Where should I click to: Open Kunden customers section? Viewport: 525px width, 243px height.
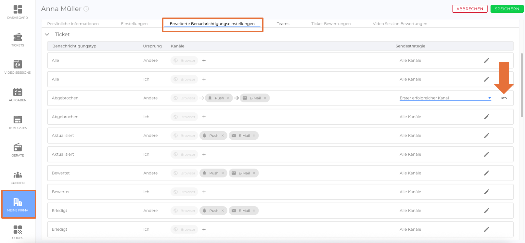click(18, 177)
